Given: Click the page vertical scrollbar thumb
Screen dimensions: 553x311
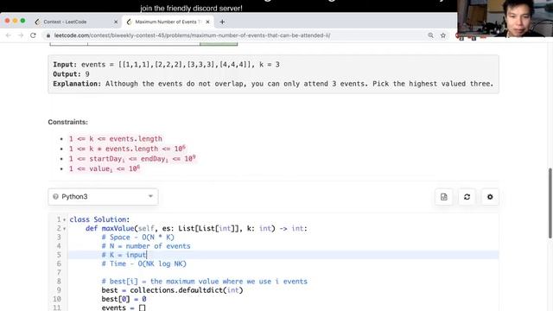Looking at the screenshot, I should point(550,204).
